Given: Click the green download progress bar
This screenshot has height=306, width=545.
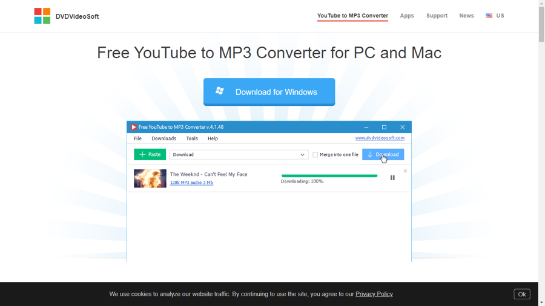Looking at the screenshot, I should pos(329,176).
